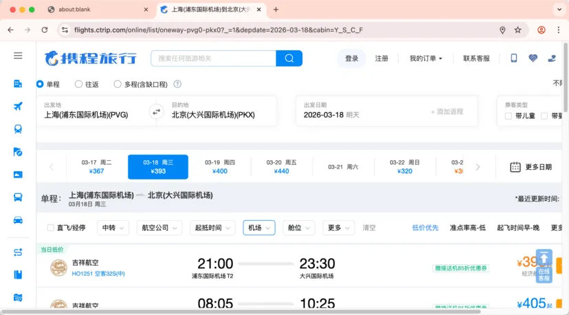The image size is (569, 315).
Task: Open the car rental icon in the sidebar
Action: [x=18, y=220]
